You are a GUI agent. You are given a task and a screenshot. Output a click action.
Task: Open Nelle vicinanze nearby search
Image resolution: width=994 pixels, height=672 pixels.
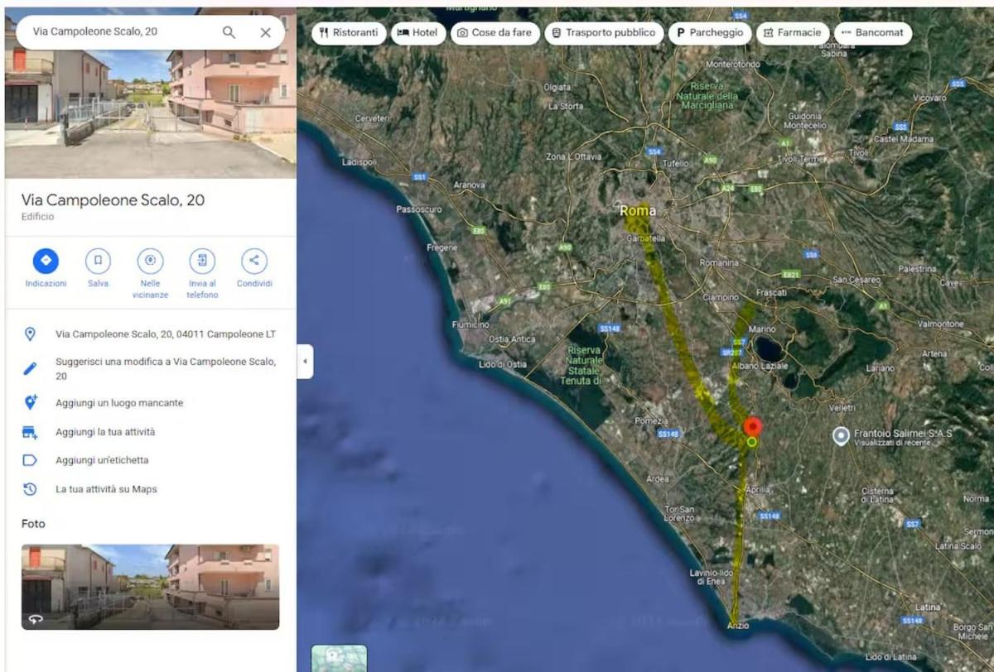tap(150, 261)
